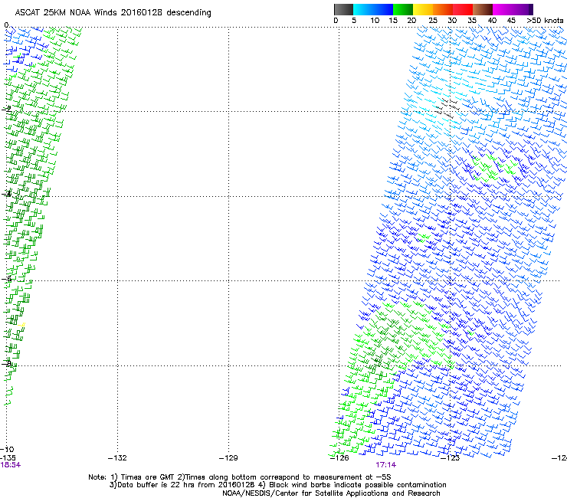Click the purple time stamp '17:14'

386,465
